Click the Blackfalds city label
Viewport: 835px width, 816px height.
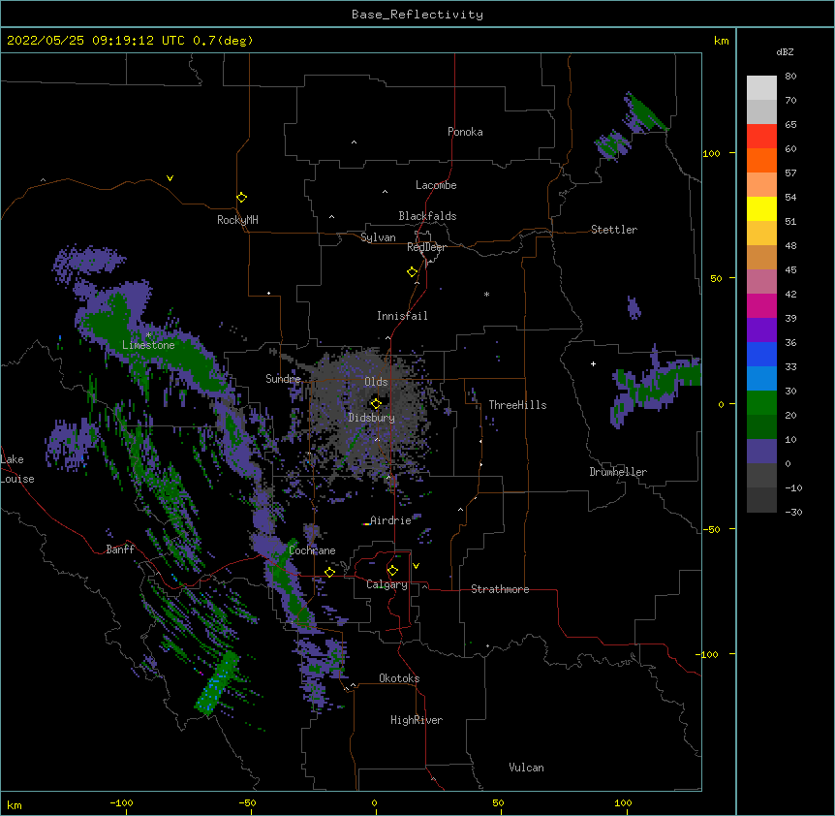tap(427, 216)
